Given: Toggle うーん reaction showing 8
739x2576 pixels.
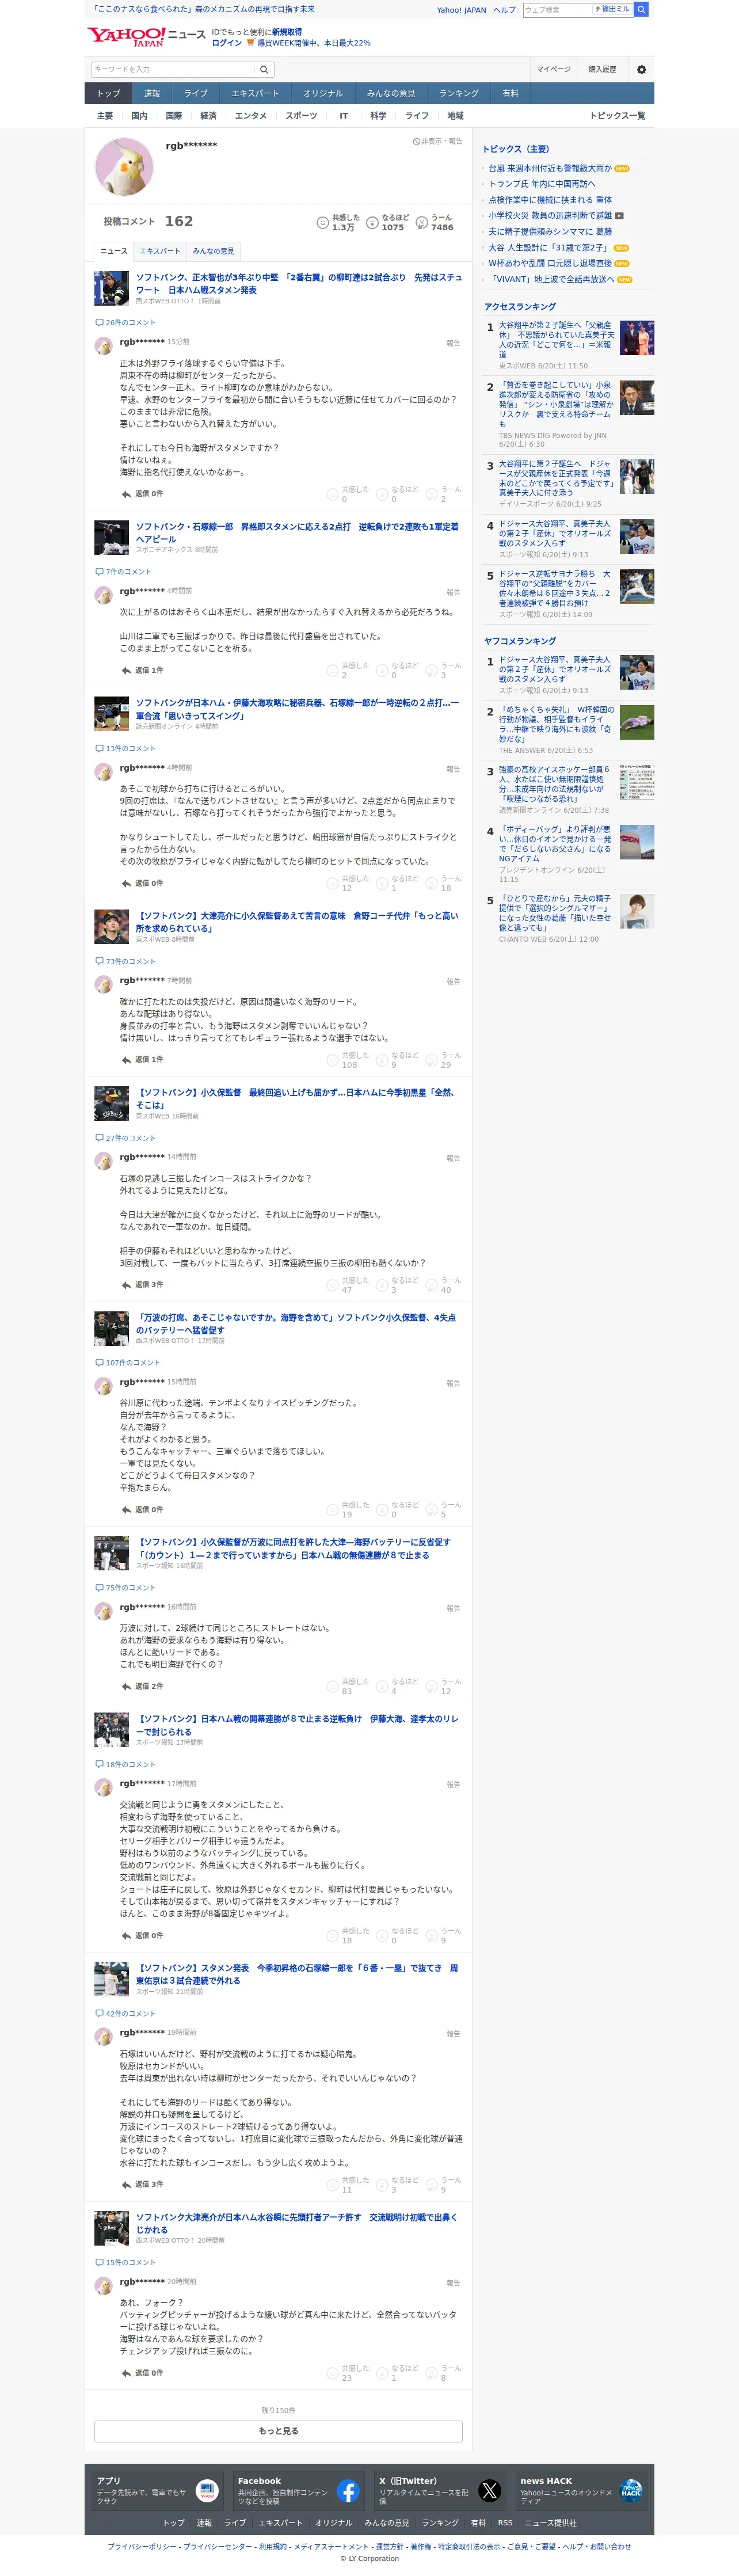Looking at the screenshot, I should pos(443,2373).
